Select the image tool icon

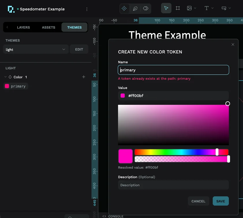[189, 8]
